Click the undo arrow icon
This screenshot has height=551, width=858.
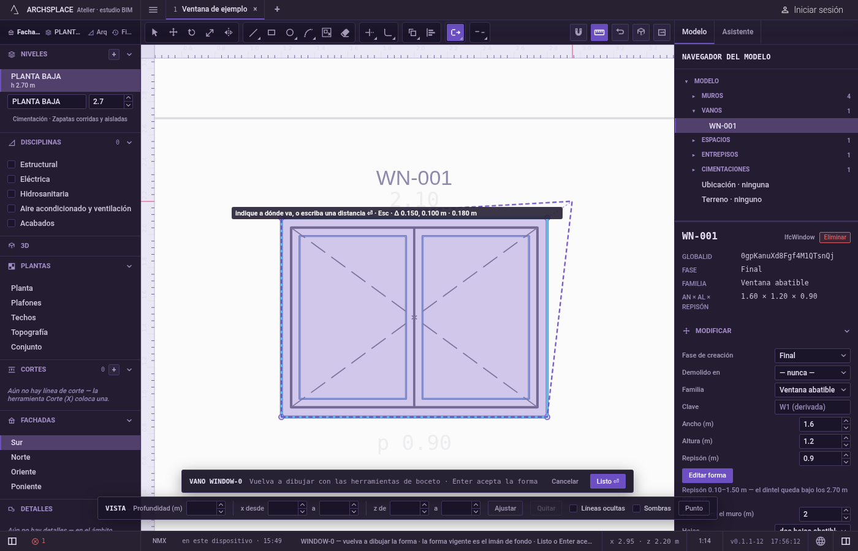620,32
